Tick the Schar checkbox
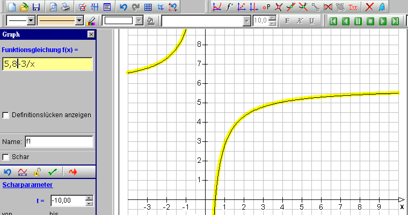408x215 pixels. [6, 157]
